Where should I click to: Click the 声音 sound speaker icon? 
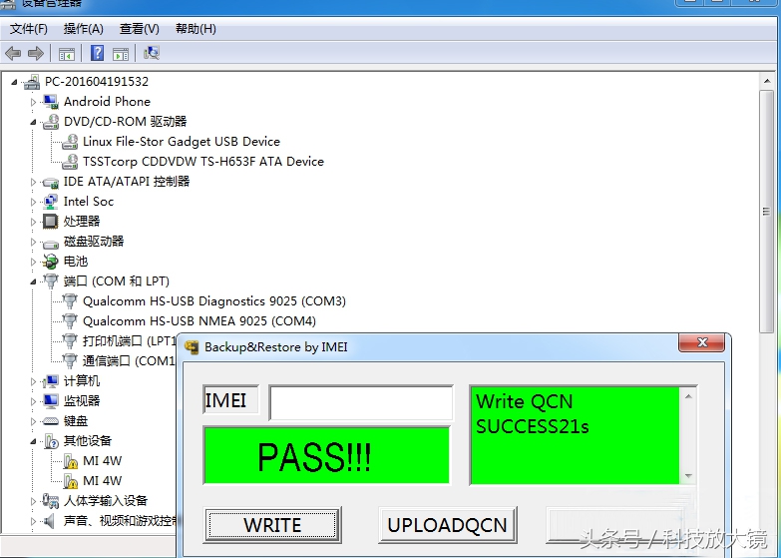pyautogui.click(x=49, y=521)
